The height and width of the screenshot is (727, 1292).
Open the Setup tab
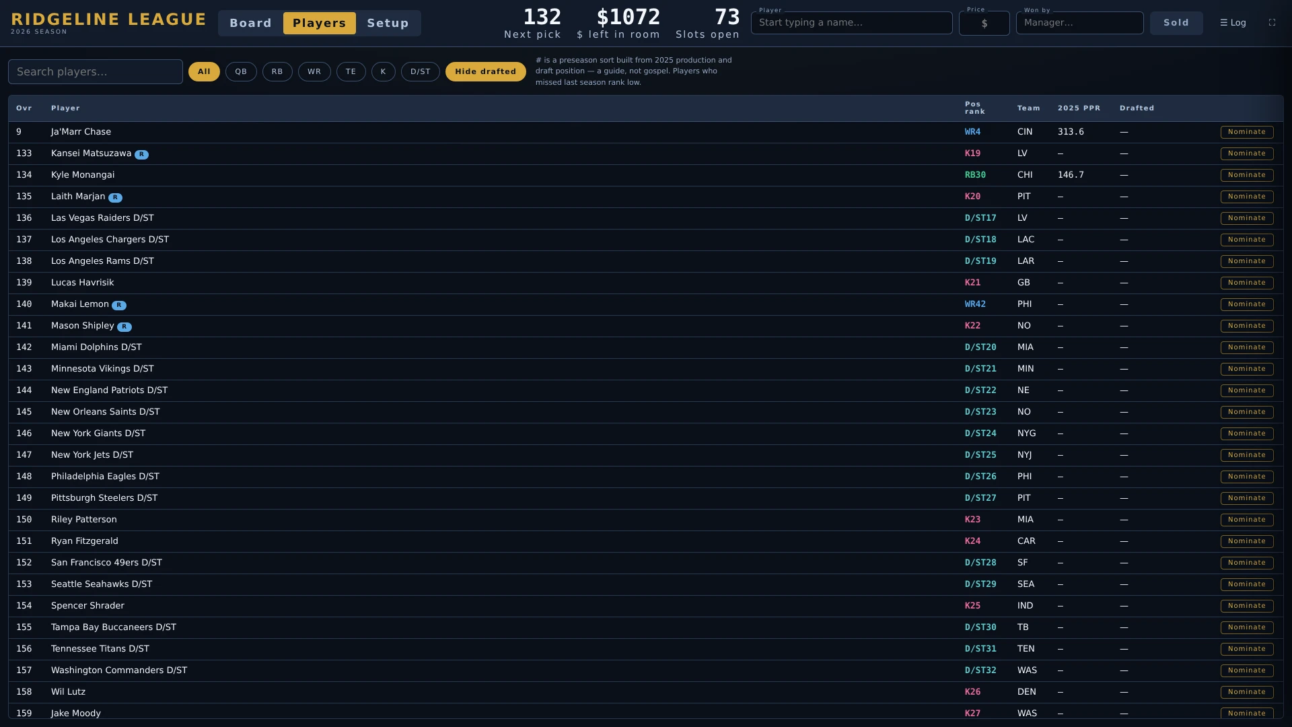388,23
